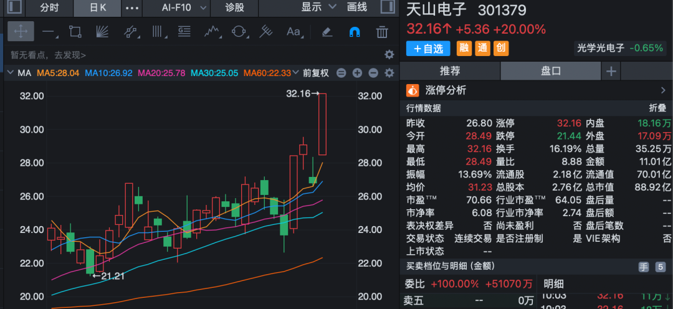This screenshot has width=673, height=309.
Task: Toggle the 手 lot unit button
Action: click(643, 267)
